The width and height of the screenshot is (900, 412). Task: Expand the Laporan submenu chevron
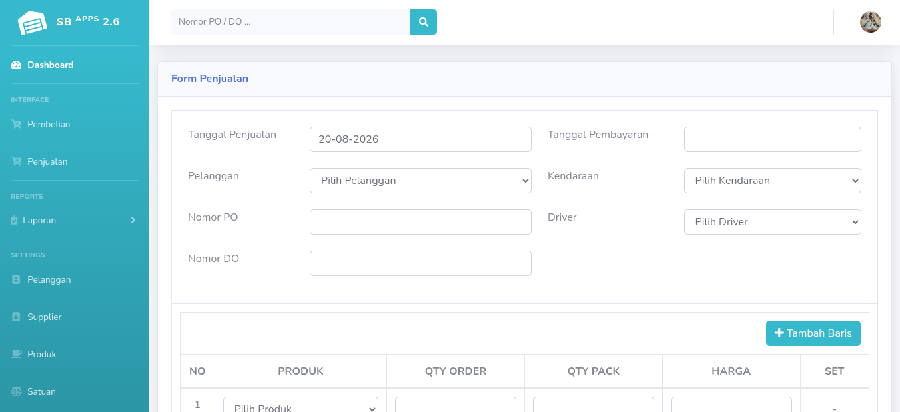133,220
